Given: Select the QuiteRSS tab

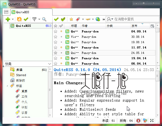Looking at the screenshot, I should pyautogui.click(x=31, y=12).
